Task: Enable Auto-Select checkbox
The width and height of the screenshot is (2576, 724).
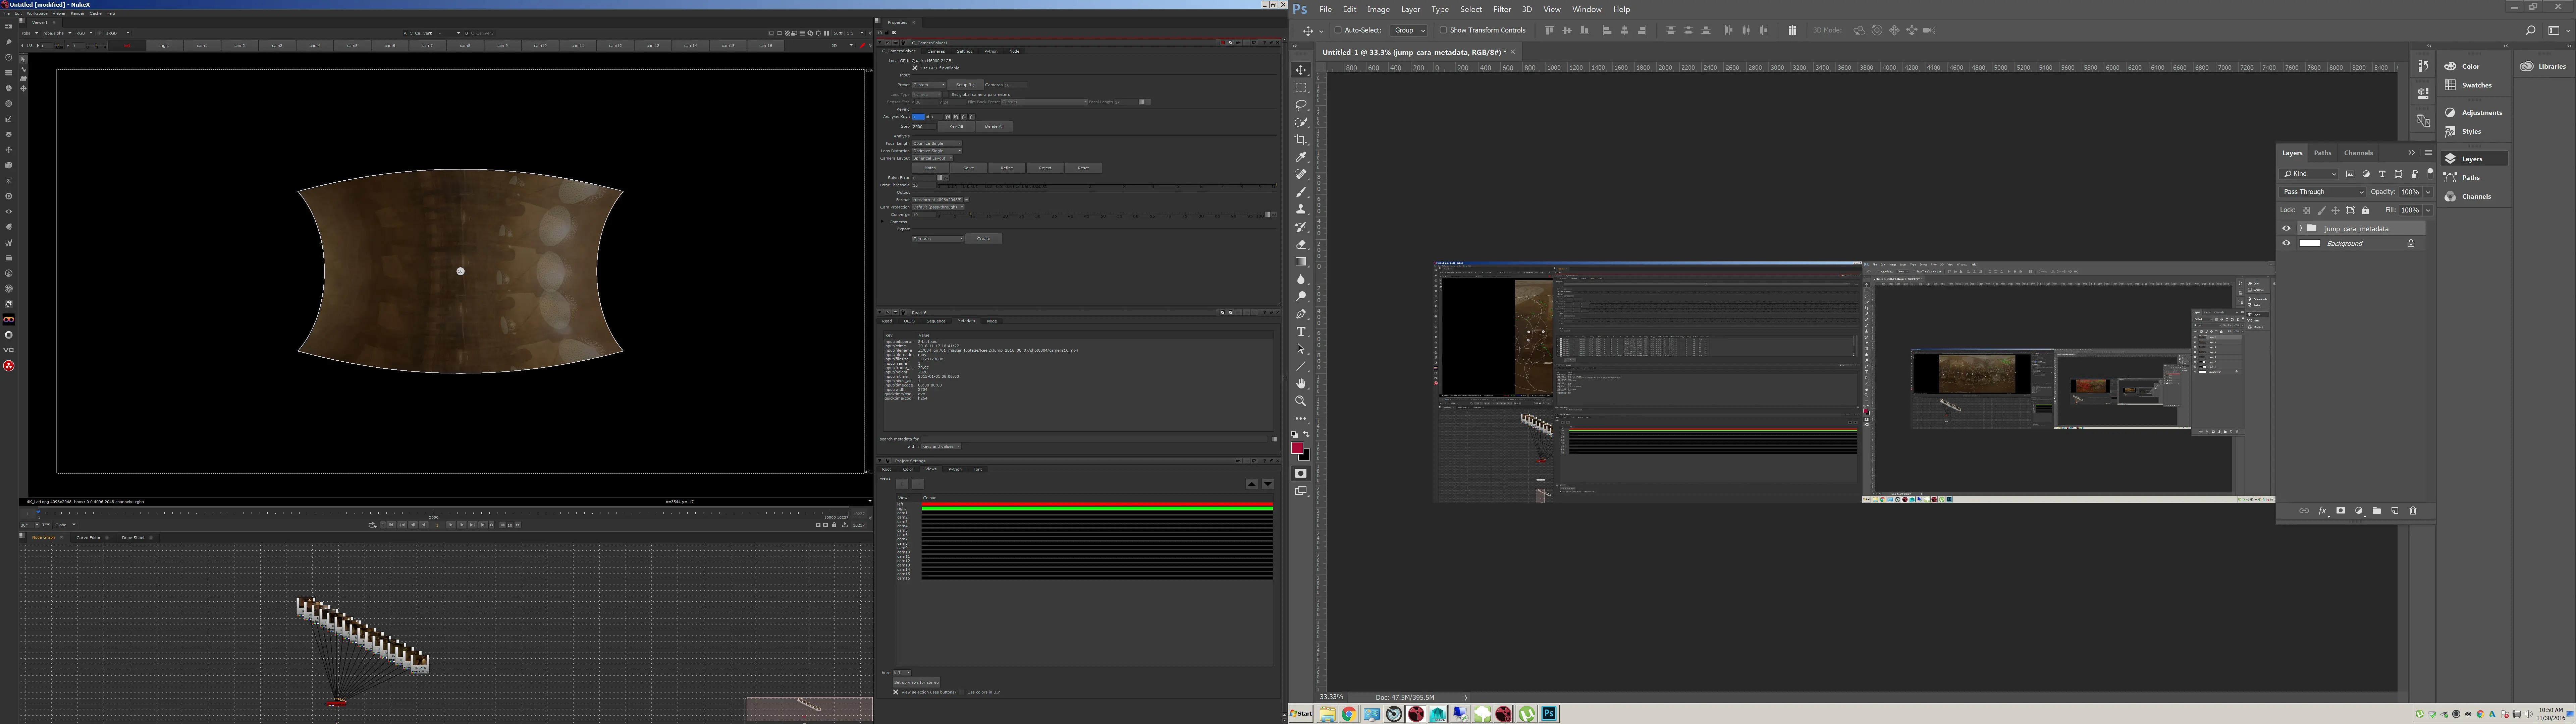Action: pyautogui.click(x=1338, y=30)
